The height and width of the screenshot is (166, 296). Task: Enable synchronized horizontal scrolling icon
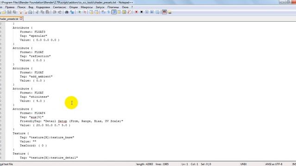[97, 12]
